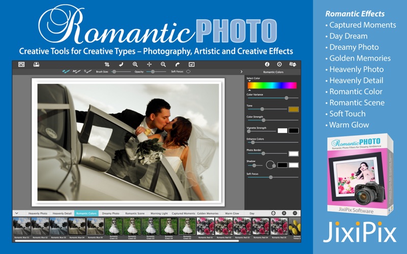407x254 pixels.
Task: Click the original-image preview icon
Action: [192, 65]
